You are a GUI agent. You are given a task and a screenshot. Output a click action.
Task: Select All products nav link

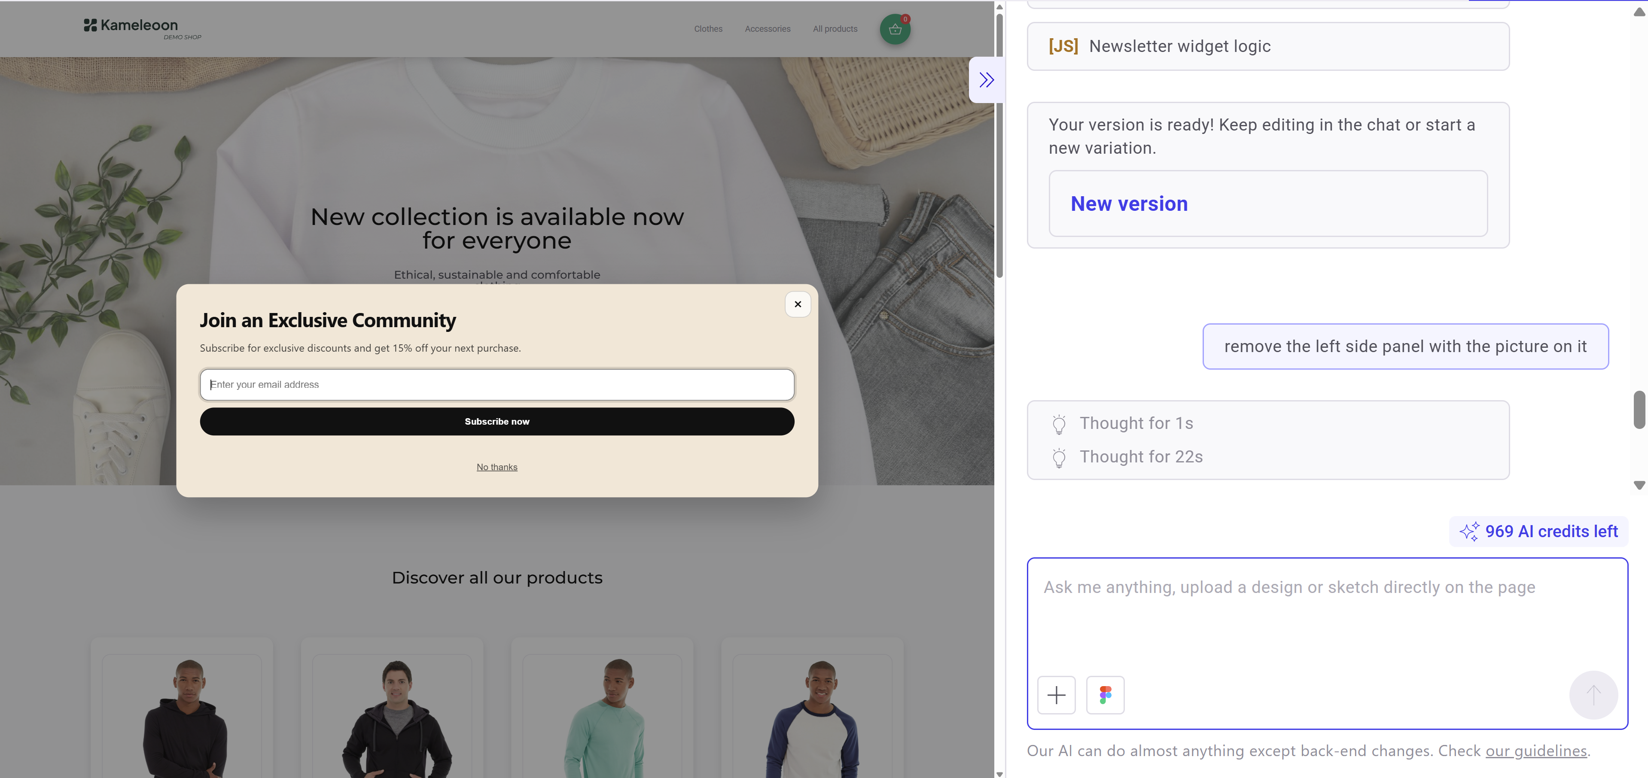[835, 29]
